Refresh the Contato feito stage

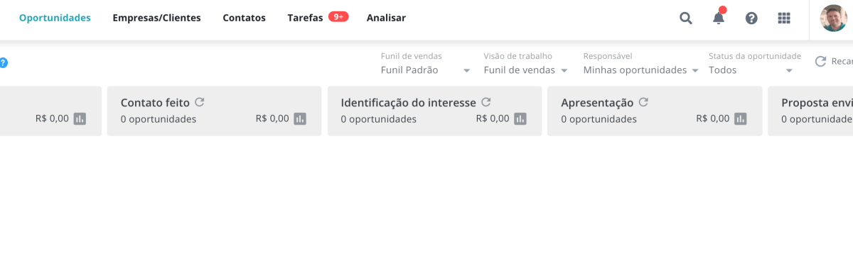200,102
